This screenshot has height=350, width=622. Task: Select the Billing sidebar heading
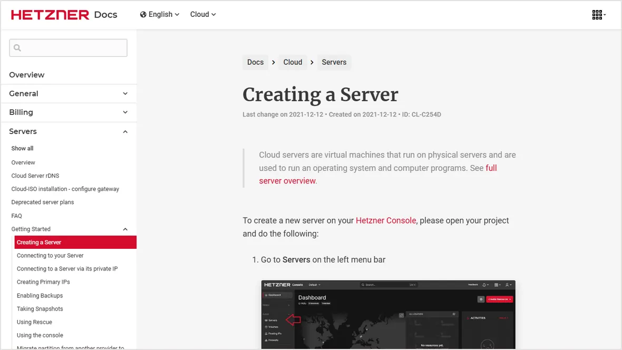click(x=21, y=112)
